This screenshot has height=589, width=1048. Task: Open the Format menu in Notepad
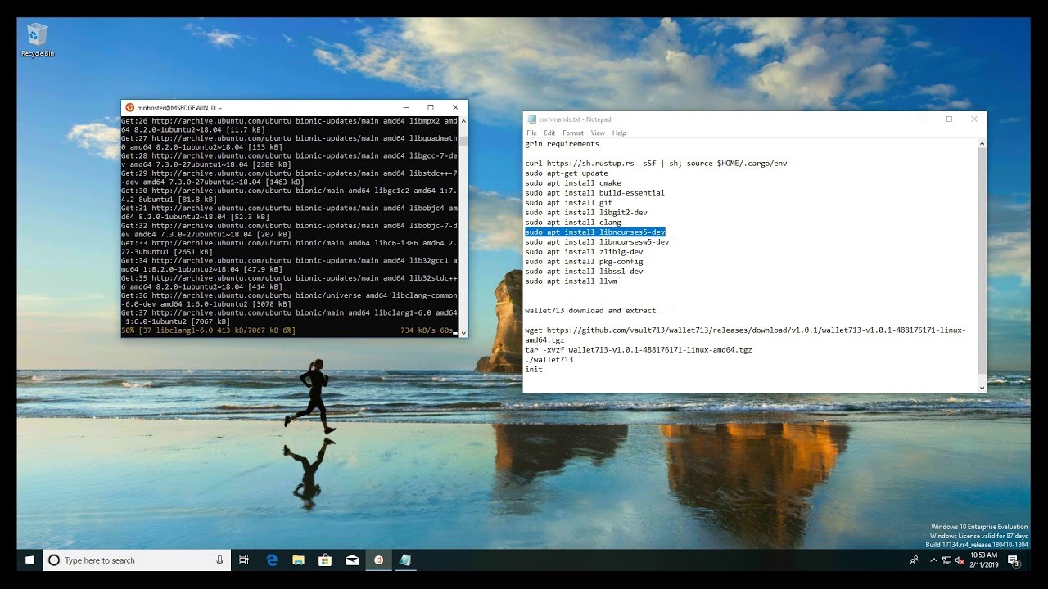(573, 133)
